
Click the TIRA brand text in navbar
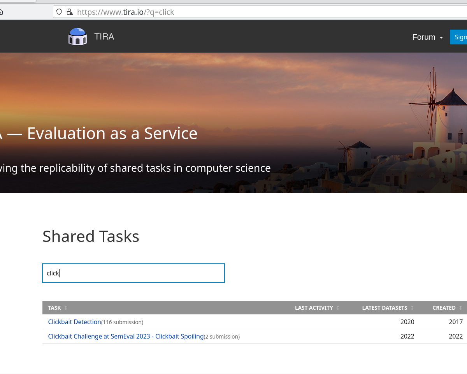[104, 36]
